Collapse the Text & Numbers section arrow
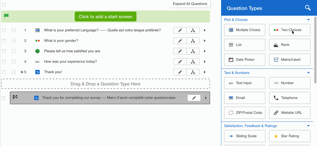 click(x=308, y=73)
